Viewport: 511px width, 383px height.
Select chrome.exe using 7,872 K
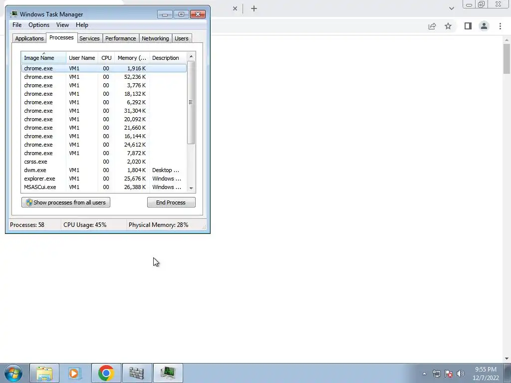104,153
